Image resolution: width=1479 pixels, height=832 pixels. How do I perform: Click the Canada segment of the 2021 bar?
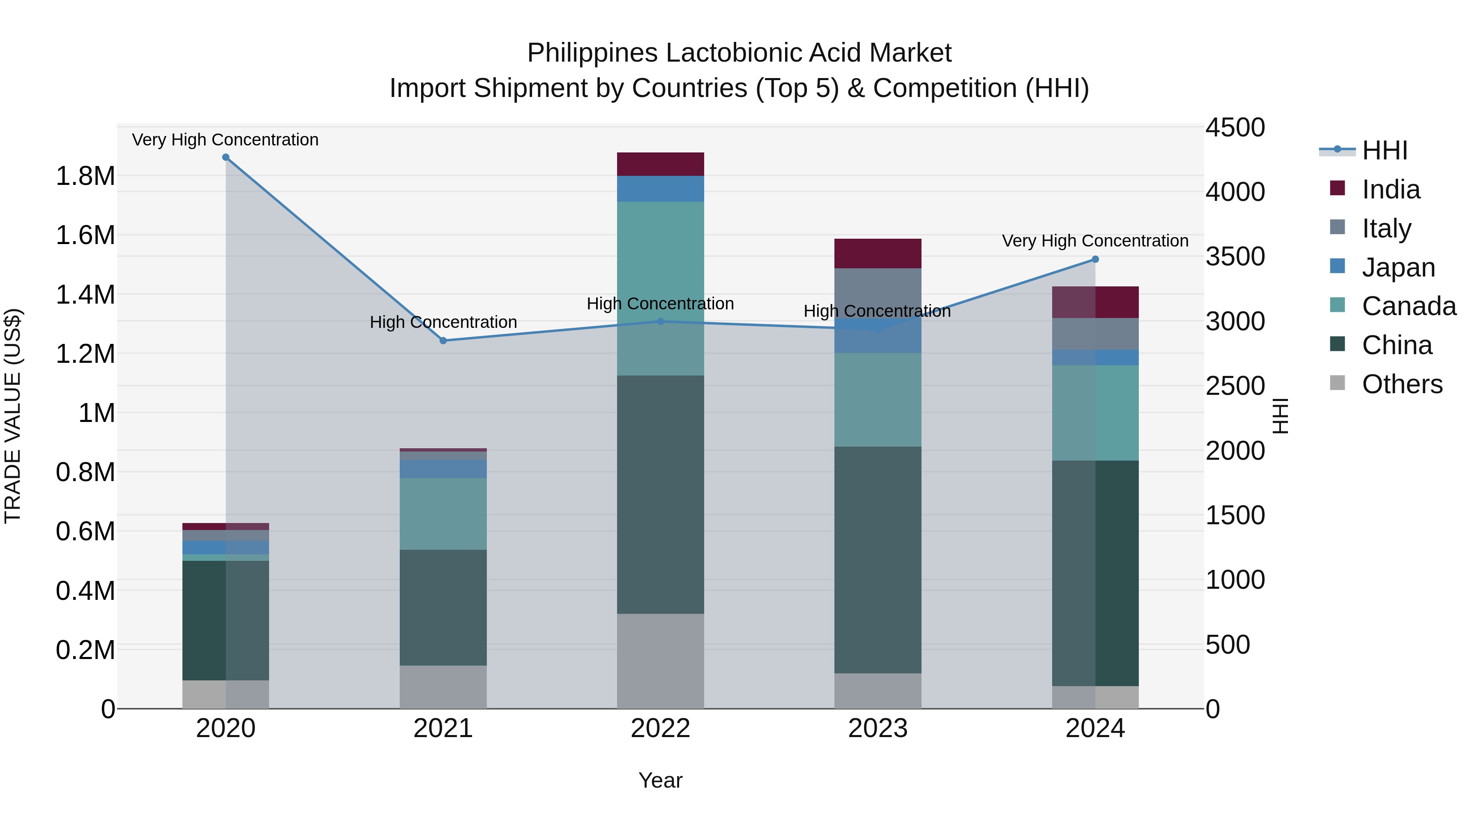pyautogui.click(x=443, y=514)
